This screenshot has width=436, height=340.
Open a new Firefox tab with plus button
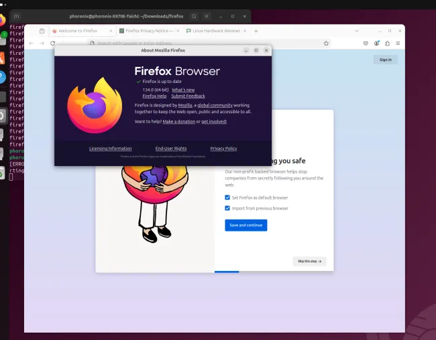(256, 31)
